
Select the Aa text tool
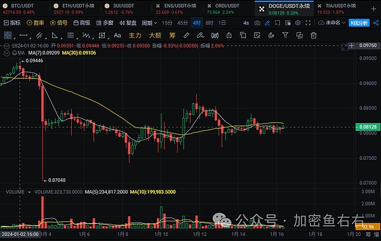(x=117, y=36)
